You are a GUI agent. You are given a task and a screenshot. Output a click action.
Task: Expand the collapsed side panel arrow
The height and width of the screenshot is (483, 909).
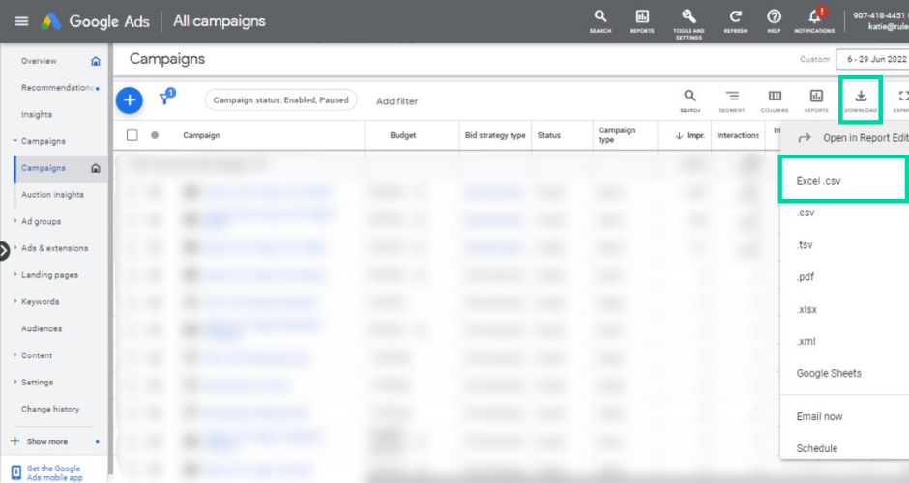click(4, 251)
